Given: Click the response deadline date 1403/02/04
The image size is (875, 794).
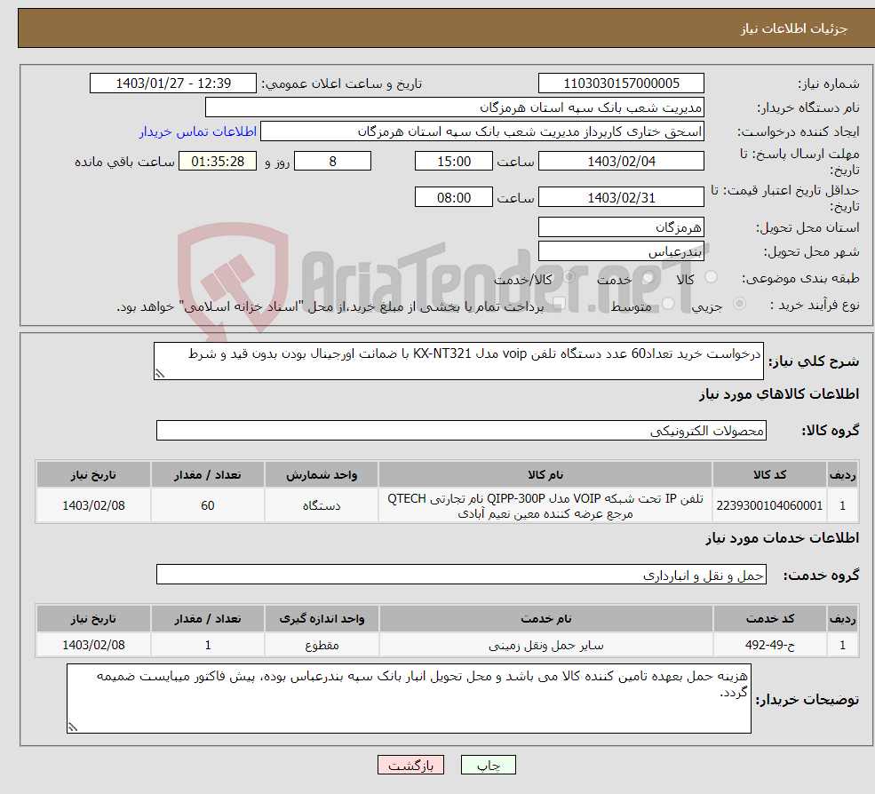Looking at the screenshot, I should point(621,162).
